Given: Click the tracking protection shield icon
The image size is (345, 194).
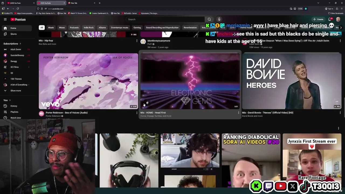Looking at the screenshot, I should click(x=38, y=9).
